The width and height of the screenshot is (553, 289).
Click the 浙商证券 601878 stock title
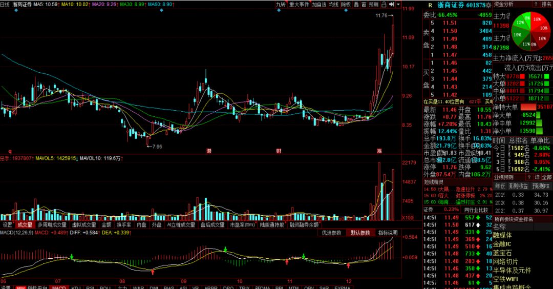461,5
